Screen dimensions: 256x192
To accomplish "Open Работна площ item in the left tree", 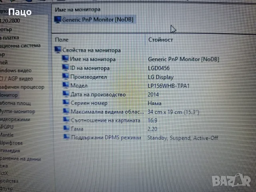I will pos(15,103).
